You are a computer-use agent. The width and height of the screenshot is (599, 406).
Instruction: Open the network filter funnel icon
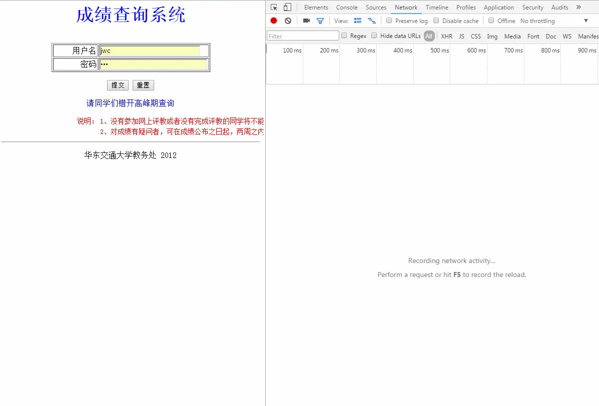[320, 20]
